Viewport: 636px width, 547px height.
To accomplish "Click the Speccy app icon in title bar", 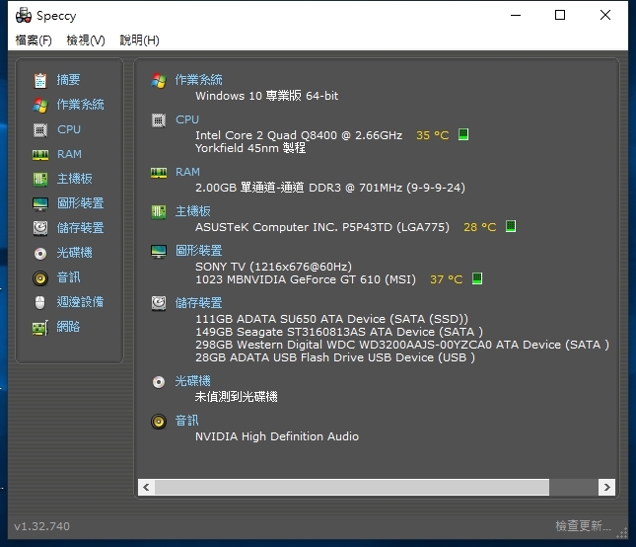I will 24,16.
